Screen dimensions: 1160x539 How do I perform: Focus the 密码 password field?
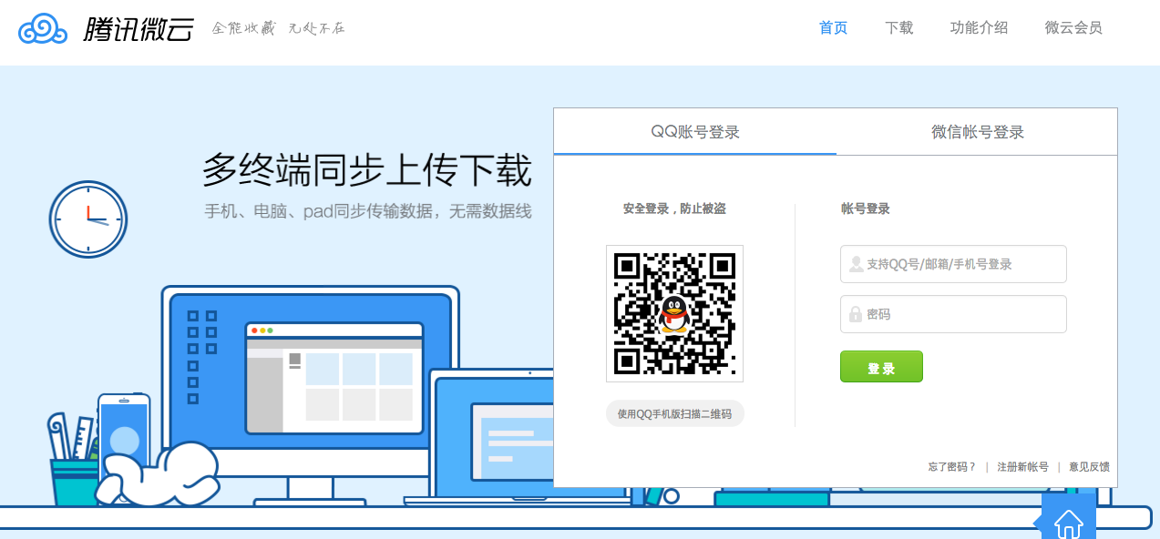point(953,314)
